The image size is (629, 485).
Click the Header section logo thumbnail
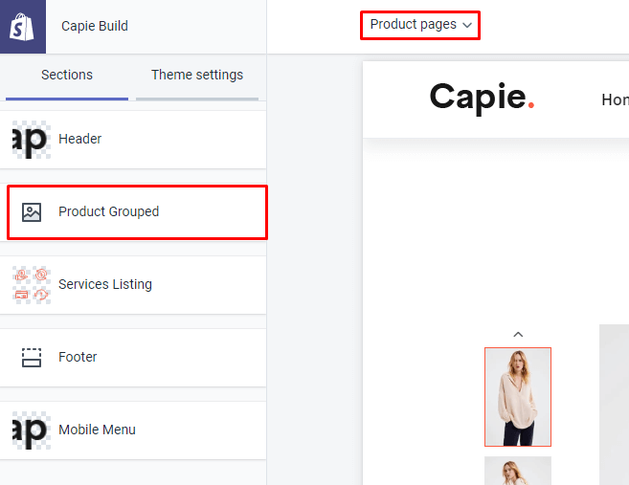pyautogui.click(x=31, y=139)
